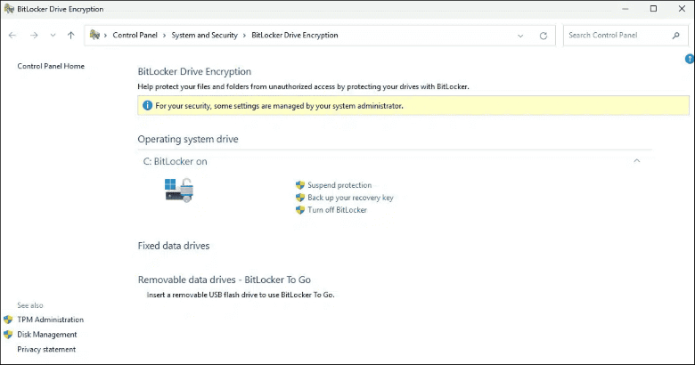Click Suspend protection link
Screen dimensions: 695x365
coord(339,185)
